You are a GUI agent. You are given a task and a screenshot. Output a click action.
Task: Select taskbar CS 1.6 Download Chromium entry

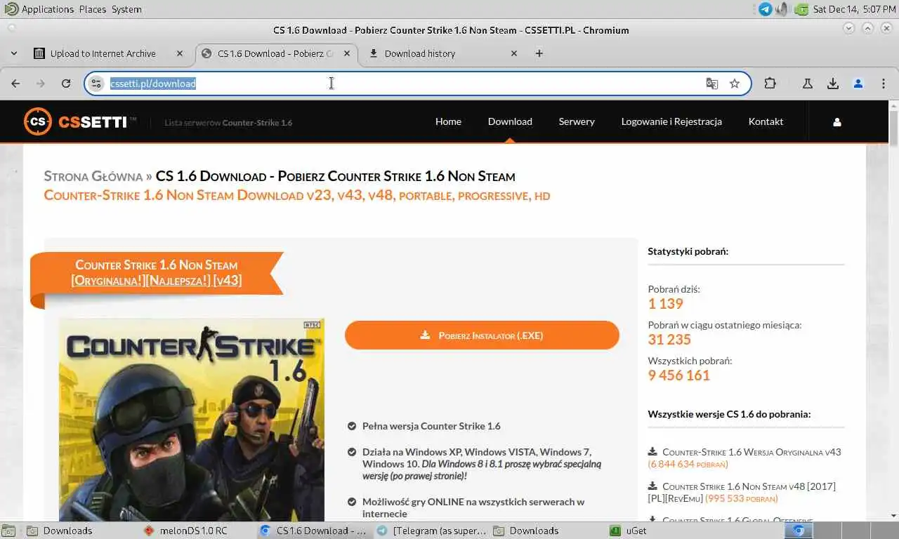[x=314, y=531]
